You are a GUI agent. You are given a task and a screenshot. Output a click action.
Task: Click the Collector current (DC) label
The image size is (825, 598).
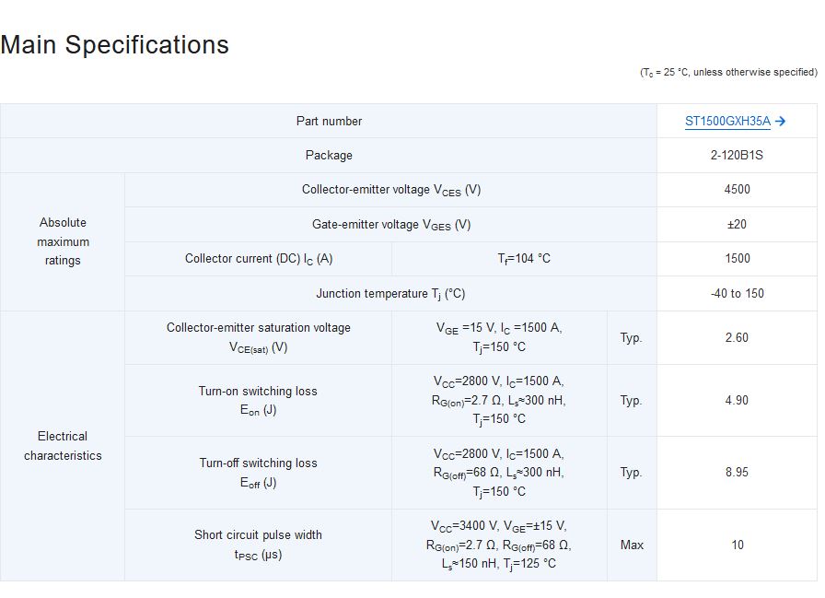click(x=259, y=259)
